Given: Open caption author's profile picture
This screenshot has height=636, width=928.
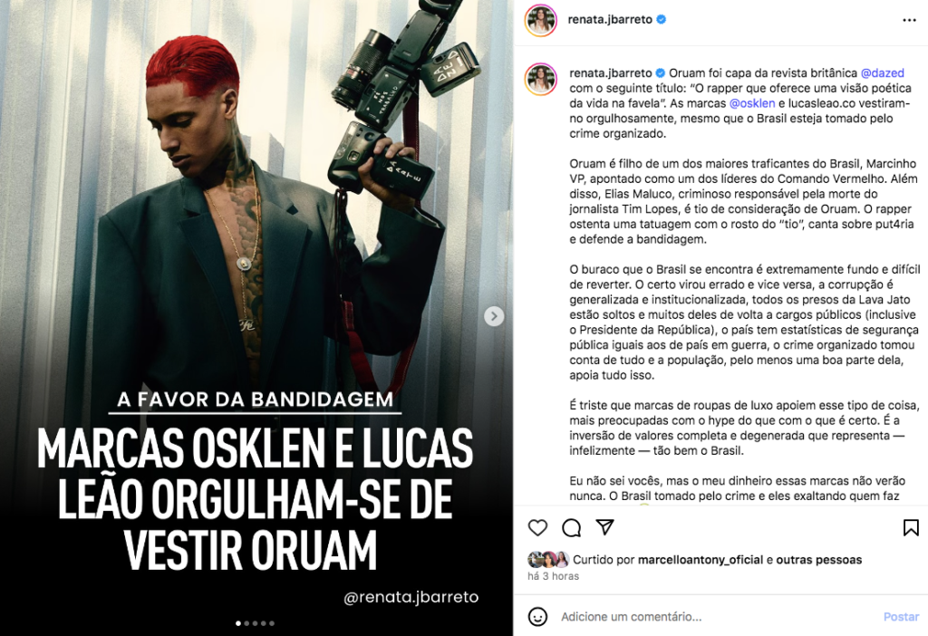Looking at the screenshot, I should (x=541, y=79).
